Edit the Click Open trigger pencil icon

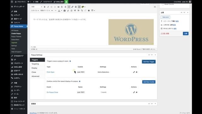(134, 72)
